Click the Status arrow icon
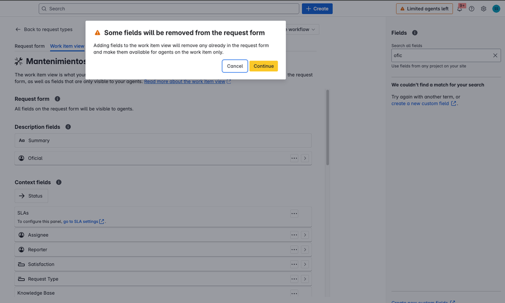 pos(22,196)
